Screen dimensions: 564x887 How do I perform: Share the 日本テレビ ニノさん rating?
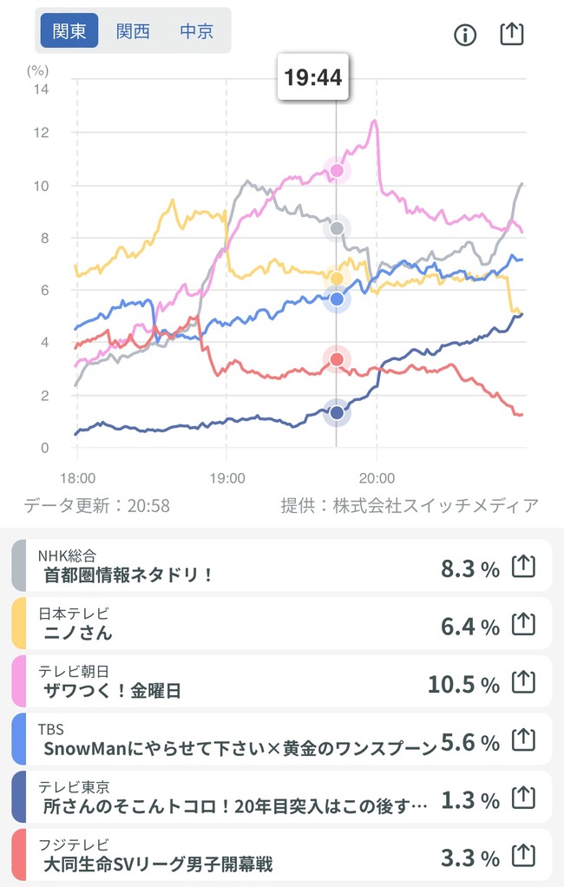click(x=523, y=624)
